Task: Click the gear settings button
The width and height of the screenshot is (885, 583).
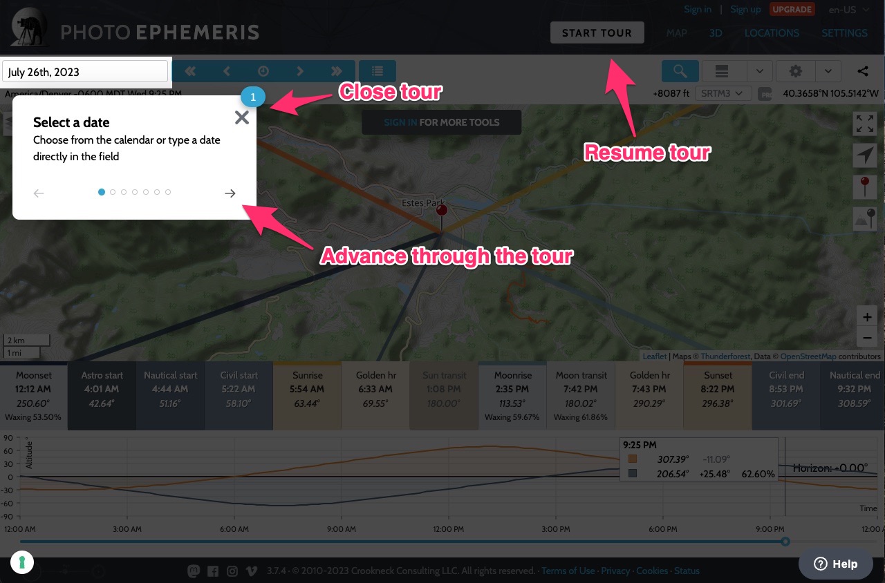Action: (796, 71)
